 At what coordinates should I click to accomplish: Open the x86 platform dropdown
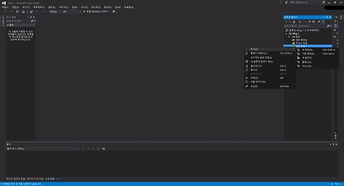(x=72, y=11)
